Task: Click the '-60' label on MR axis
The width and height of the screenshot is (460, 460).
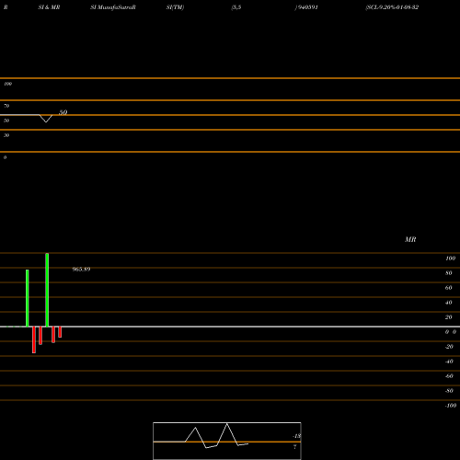Action: [449, 376]
